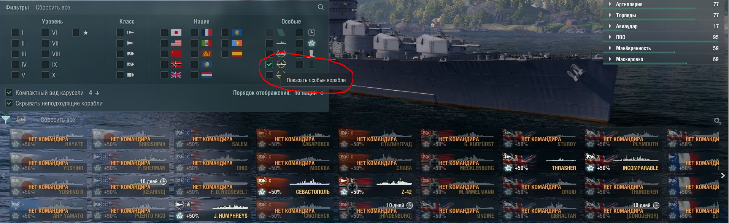
Task: Click the Spain flag nation filter
Action: [x=237, y=54]
